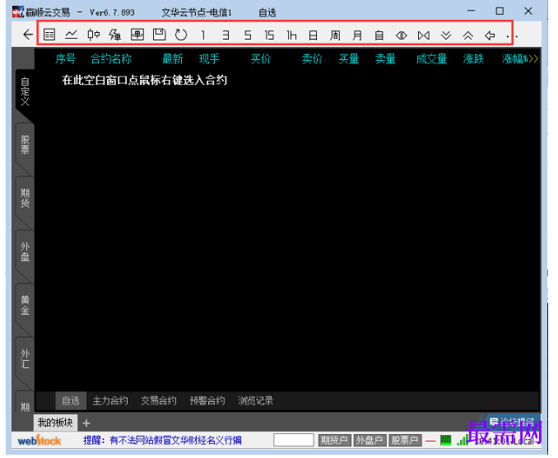Sort by 卖价 column header
The height and width of the screenshot is (458, 558).
point(312,58)
